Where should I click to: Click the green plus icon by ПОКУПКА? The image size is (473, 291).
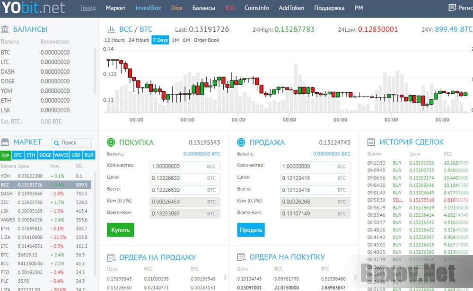[111, 142]
